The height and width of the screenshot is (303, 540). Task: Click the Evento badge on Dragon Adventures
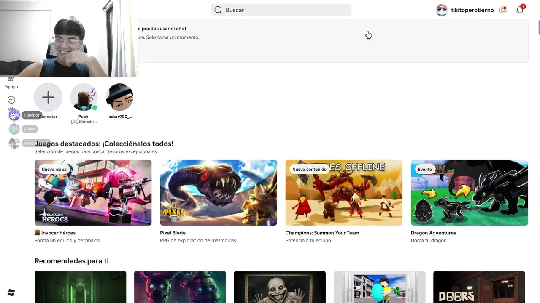[425, 169]
